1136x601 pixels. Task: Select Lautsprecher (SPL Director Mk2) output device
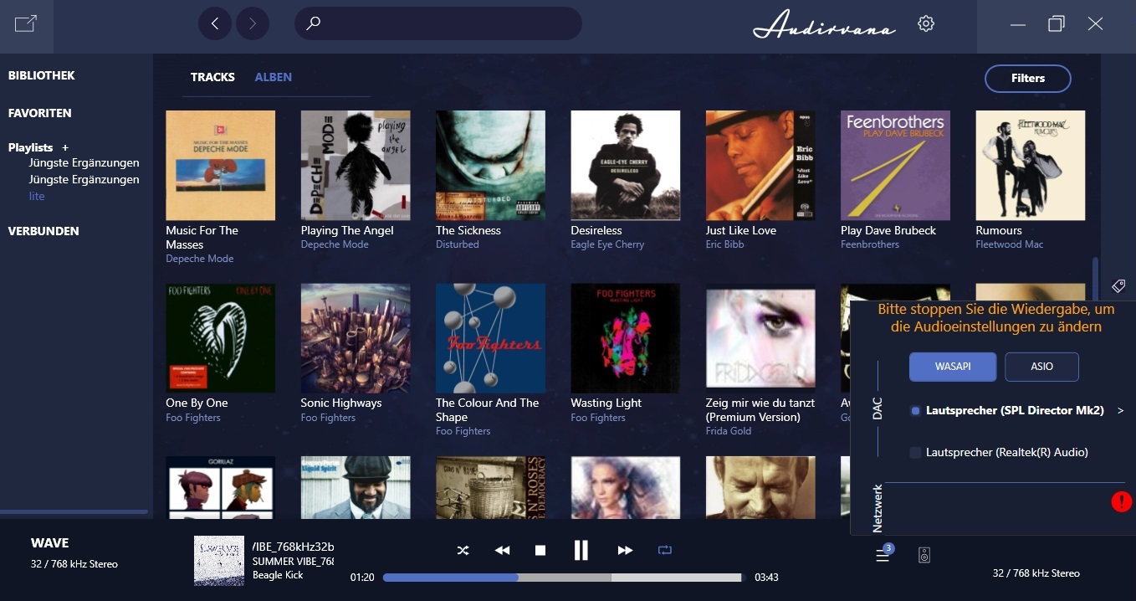pyautogui.click(x=1007, y=410)
